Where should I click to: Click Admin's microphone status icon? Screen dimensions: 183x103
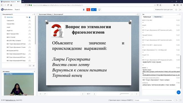[x=29, y=17]
